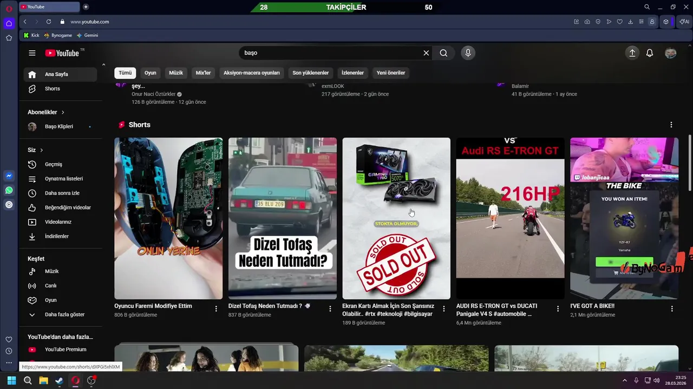Image resolution: width=693 pixels, height=389 pixels.
Task: Go to Ana Sayfa in sidebar
Action: point(60,75)
